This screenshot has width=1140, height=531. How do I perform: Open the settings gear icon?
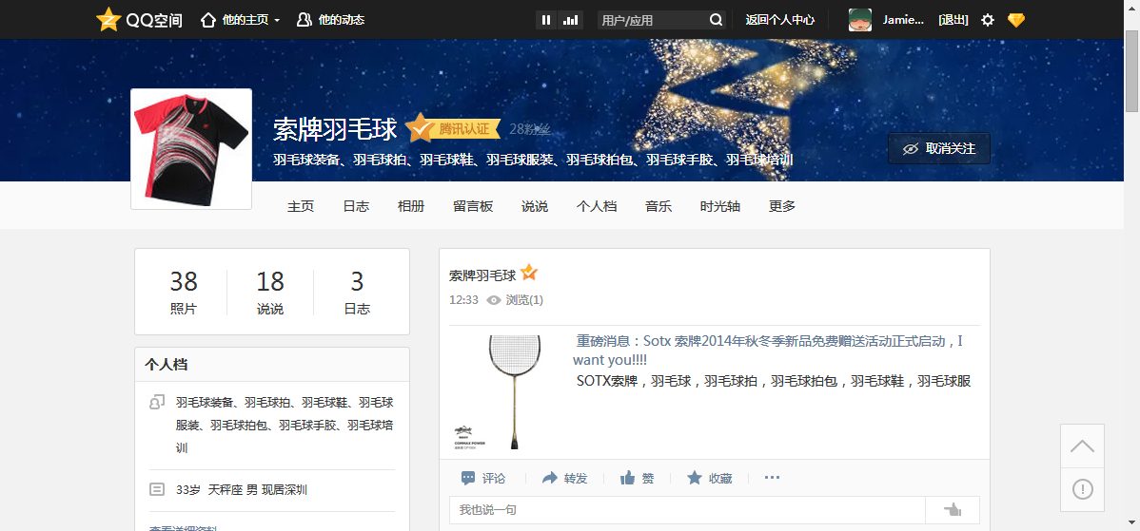(988, 20)
